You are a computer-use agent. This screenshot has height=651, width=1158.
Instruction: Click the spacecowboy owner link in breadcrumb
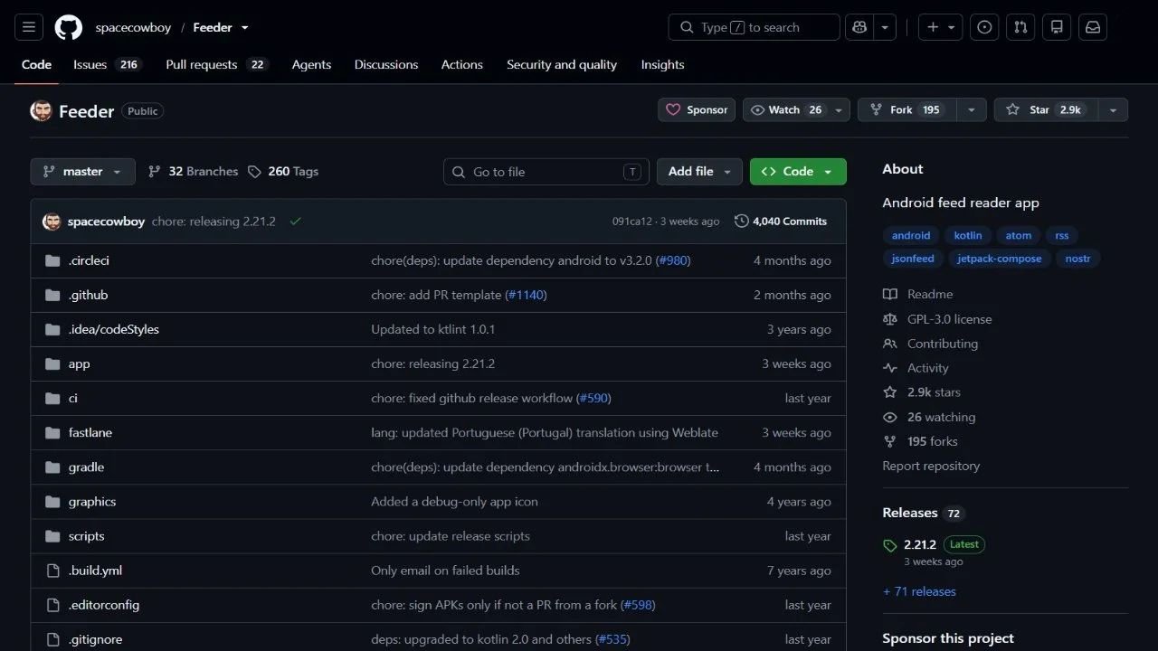coord(133,28)
